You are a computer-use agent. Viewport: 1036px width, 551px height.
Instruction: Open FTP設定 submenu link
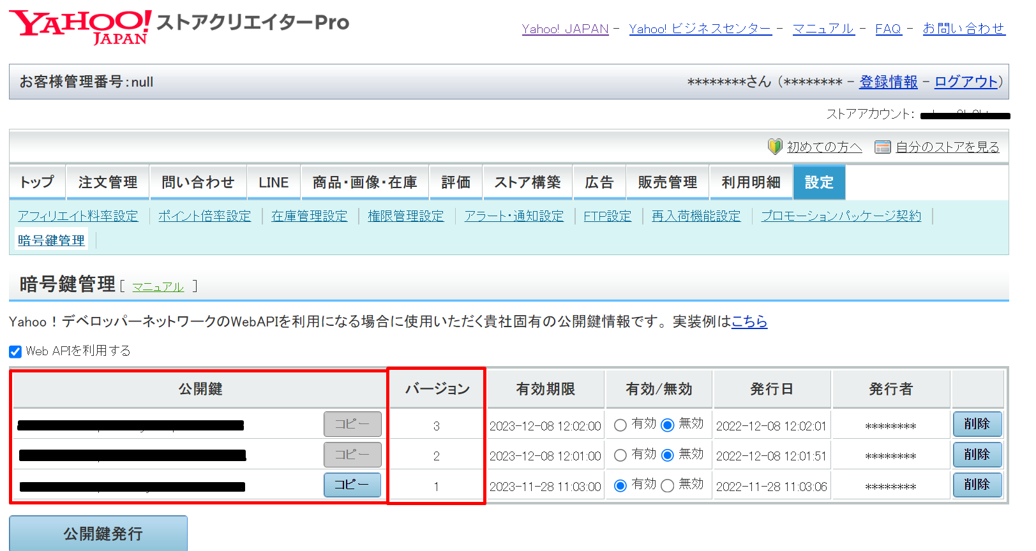pyautogui.click(x=607, y=216)
